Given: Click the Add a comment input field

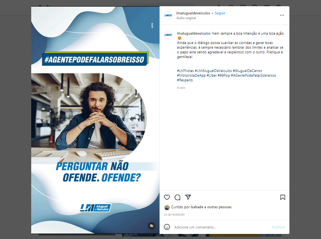Looking at the screenshot, I should coord(221,227).
